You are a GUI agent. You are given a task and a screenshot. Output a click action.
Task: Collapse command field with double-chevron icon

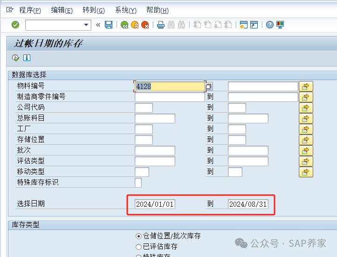click(x=98, y=25)
